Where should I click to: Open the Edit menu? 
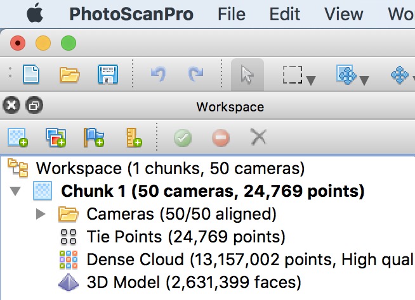(x=285, y=14)
